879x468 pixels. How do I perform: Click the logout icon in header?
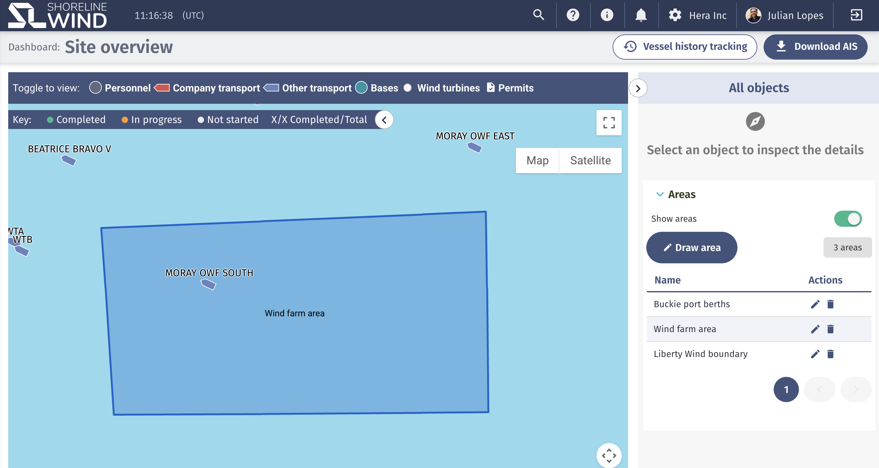click(856, 15)
